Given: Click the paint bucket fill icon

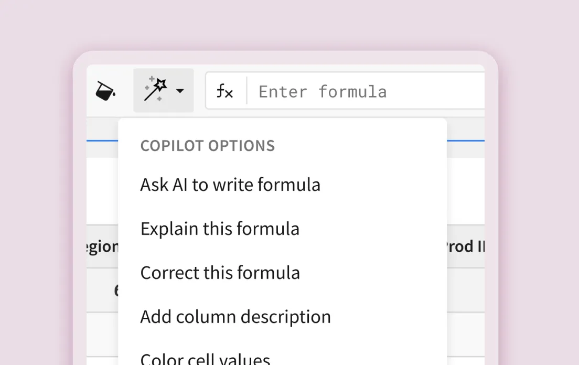Looking at the screenshot, I should [x=105, y=91].
